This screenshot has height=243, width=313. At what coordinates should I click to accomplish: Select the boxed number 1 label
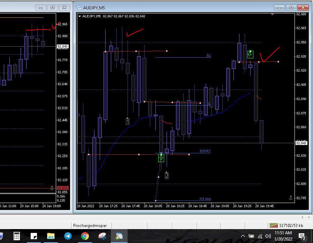click(x=128, y=121)
